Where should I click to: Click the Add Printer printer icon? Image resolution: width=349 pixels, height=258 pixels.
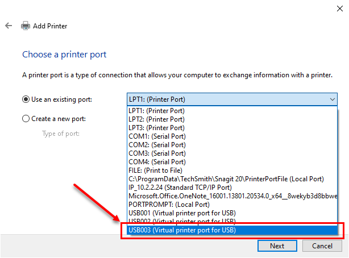[26, 26]
